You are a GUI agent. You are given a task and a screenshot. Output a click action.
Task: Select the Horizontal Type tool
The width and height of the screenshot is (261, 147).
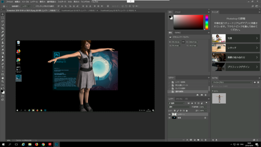[3, 67]
